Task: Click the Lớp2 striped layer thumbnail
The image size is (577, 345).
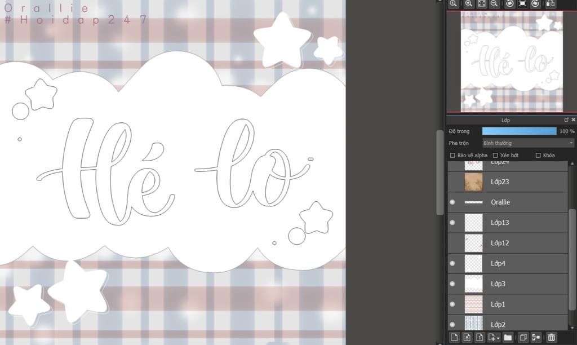Action: (x=473, y=324)
